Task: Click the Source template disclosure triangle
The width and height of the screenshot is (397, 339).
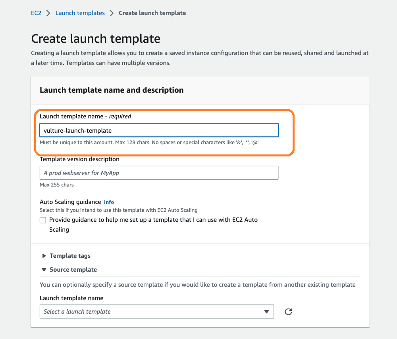Action: [x=44, y=270]
